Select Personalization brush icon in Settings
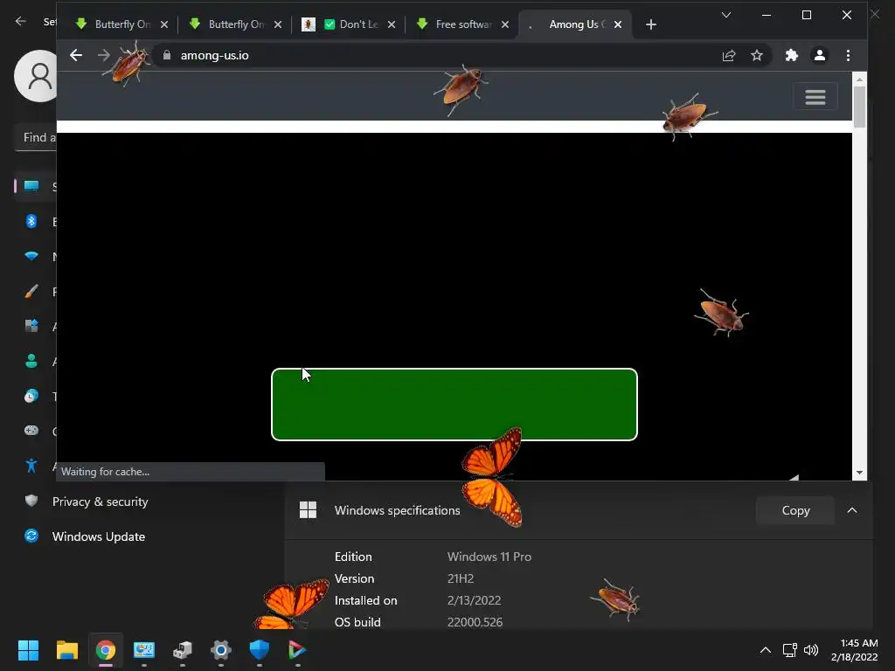The image size is (895, 671). click(31, 292)
